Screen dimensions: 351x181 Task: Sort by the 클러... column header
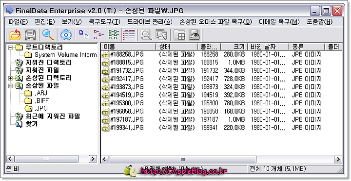coord(209,47)
